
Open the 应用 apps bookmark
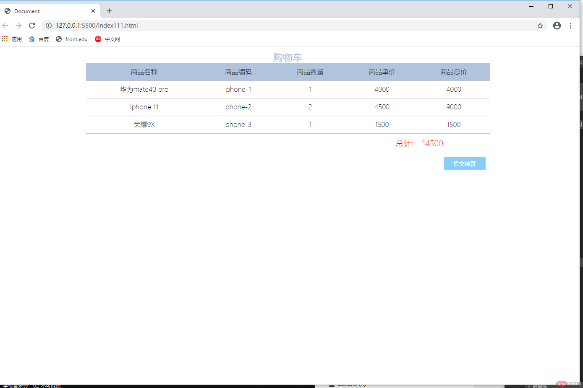coord(12,39)
